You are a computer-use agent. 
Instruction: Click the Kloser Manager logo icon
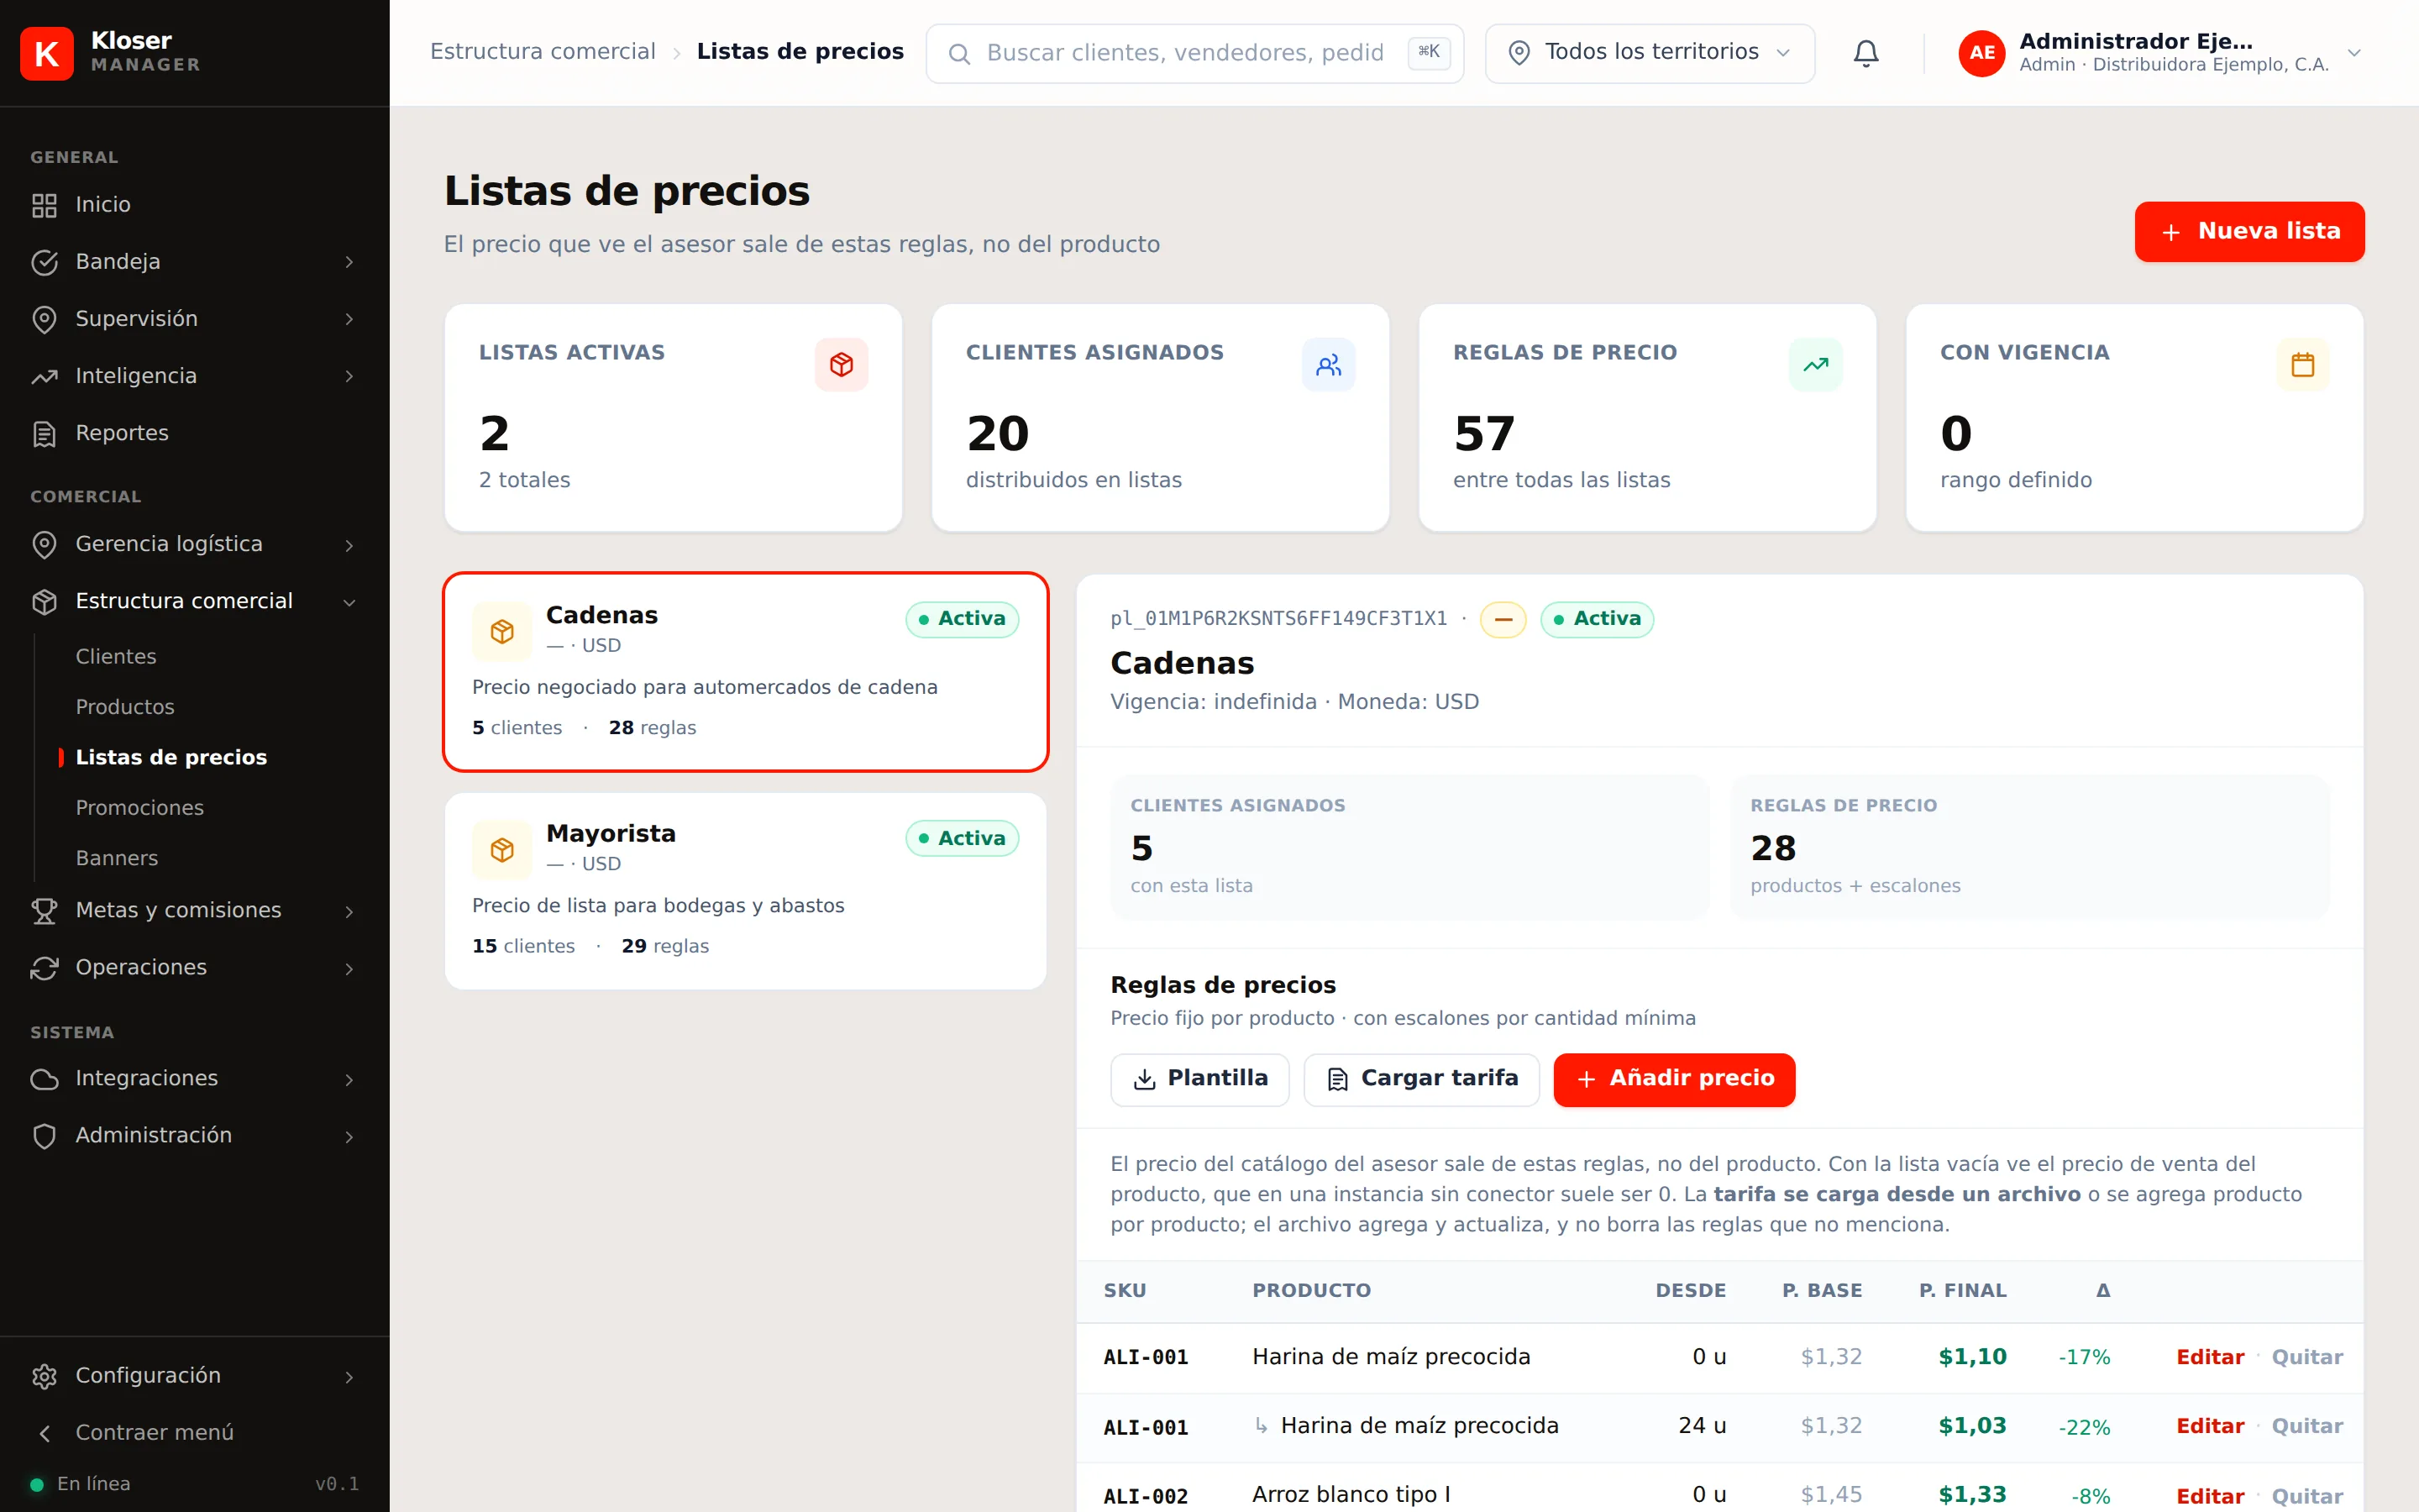click(x=47, y=53)
